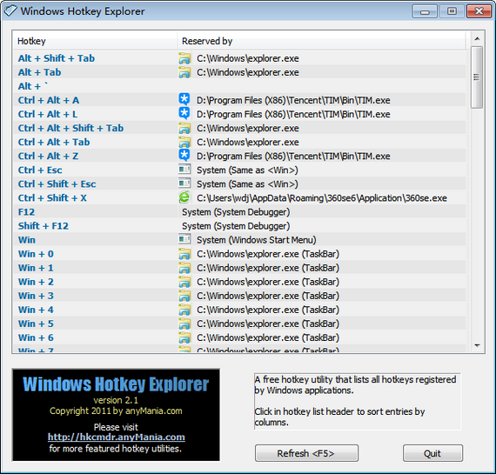This screenshot has width=496, height=474.
Task: Select Ctrl + Alt + Shift + Tab hotkey
Action: tap(70, 128)
